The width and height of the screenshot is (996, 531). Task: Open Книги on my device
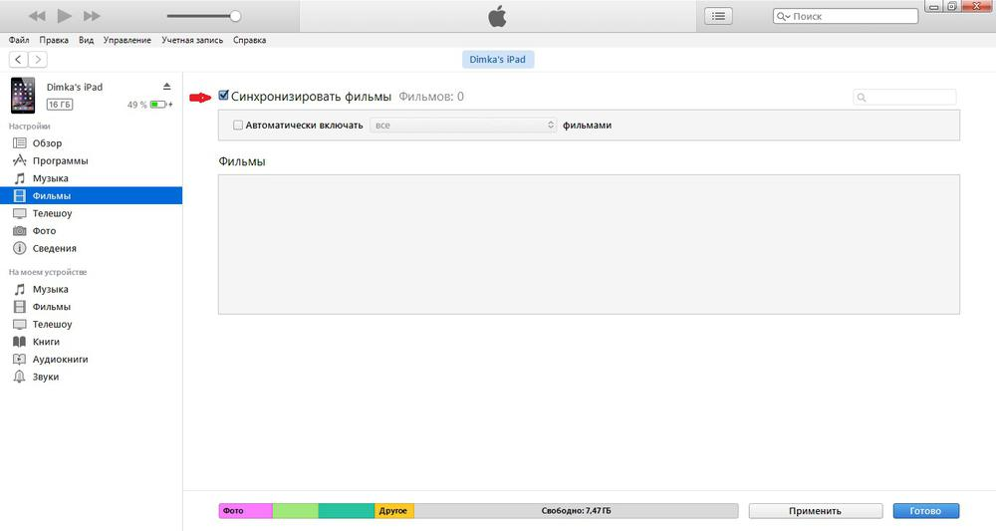92,342
